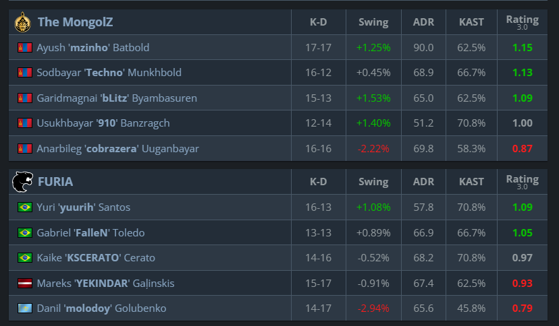Sort FURIA table by ADR column
The height and width of the screenshot is (326, 559).
[423, 182]
